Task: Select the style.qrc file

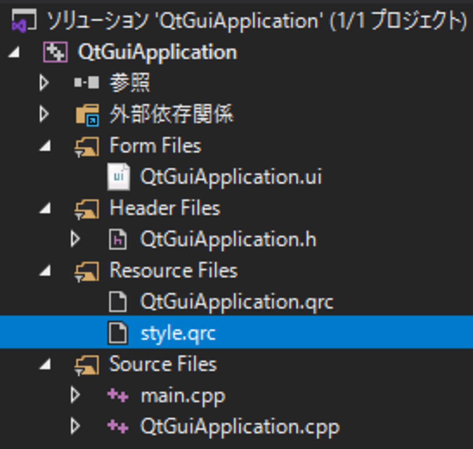Action: click(x=178, y=333)
